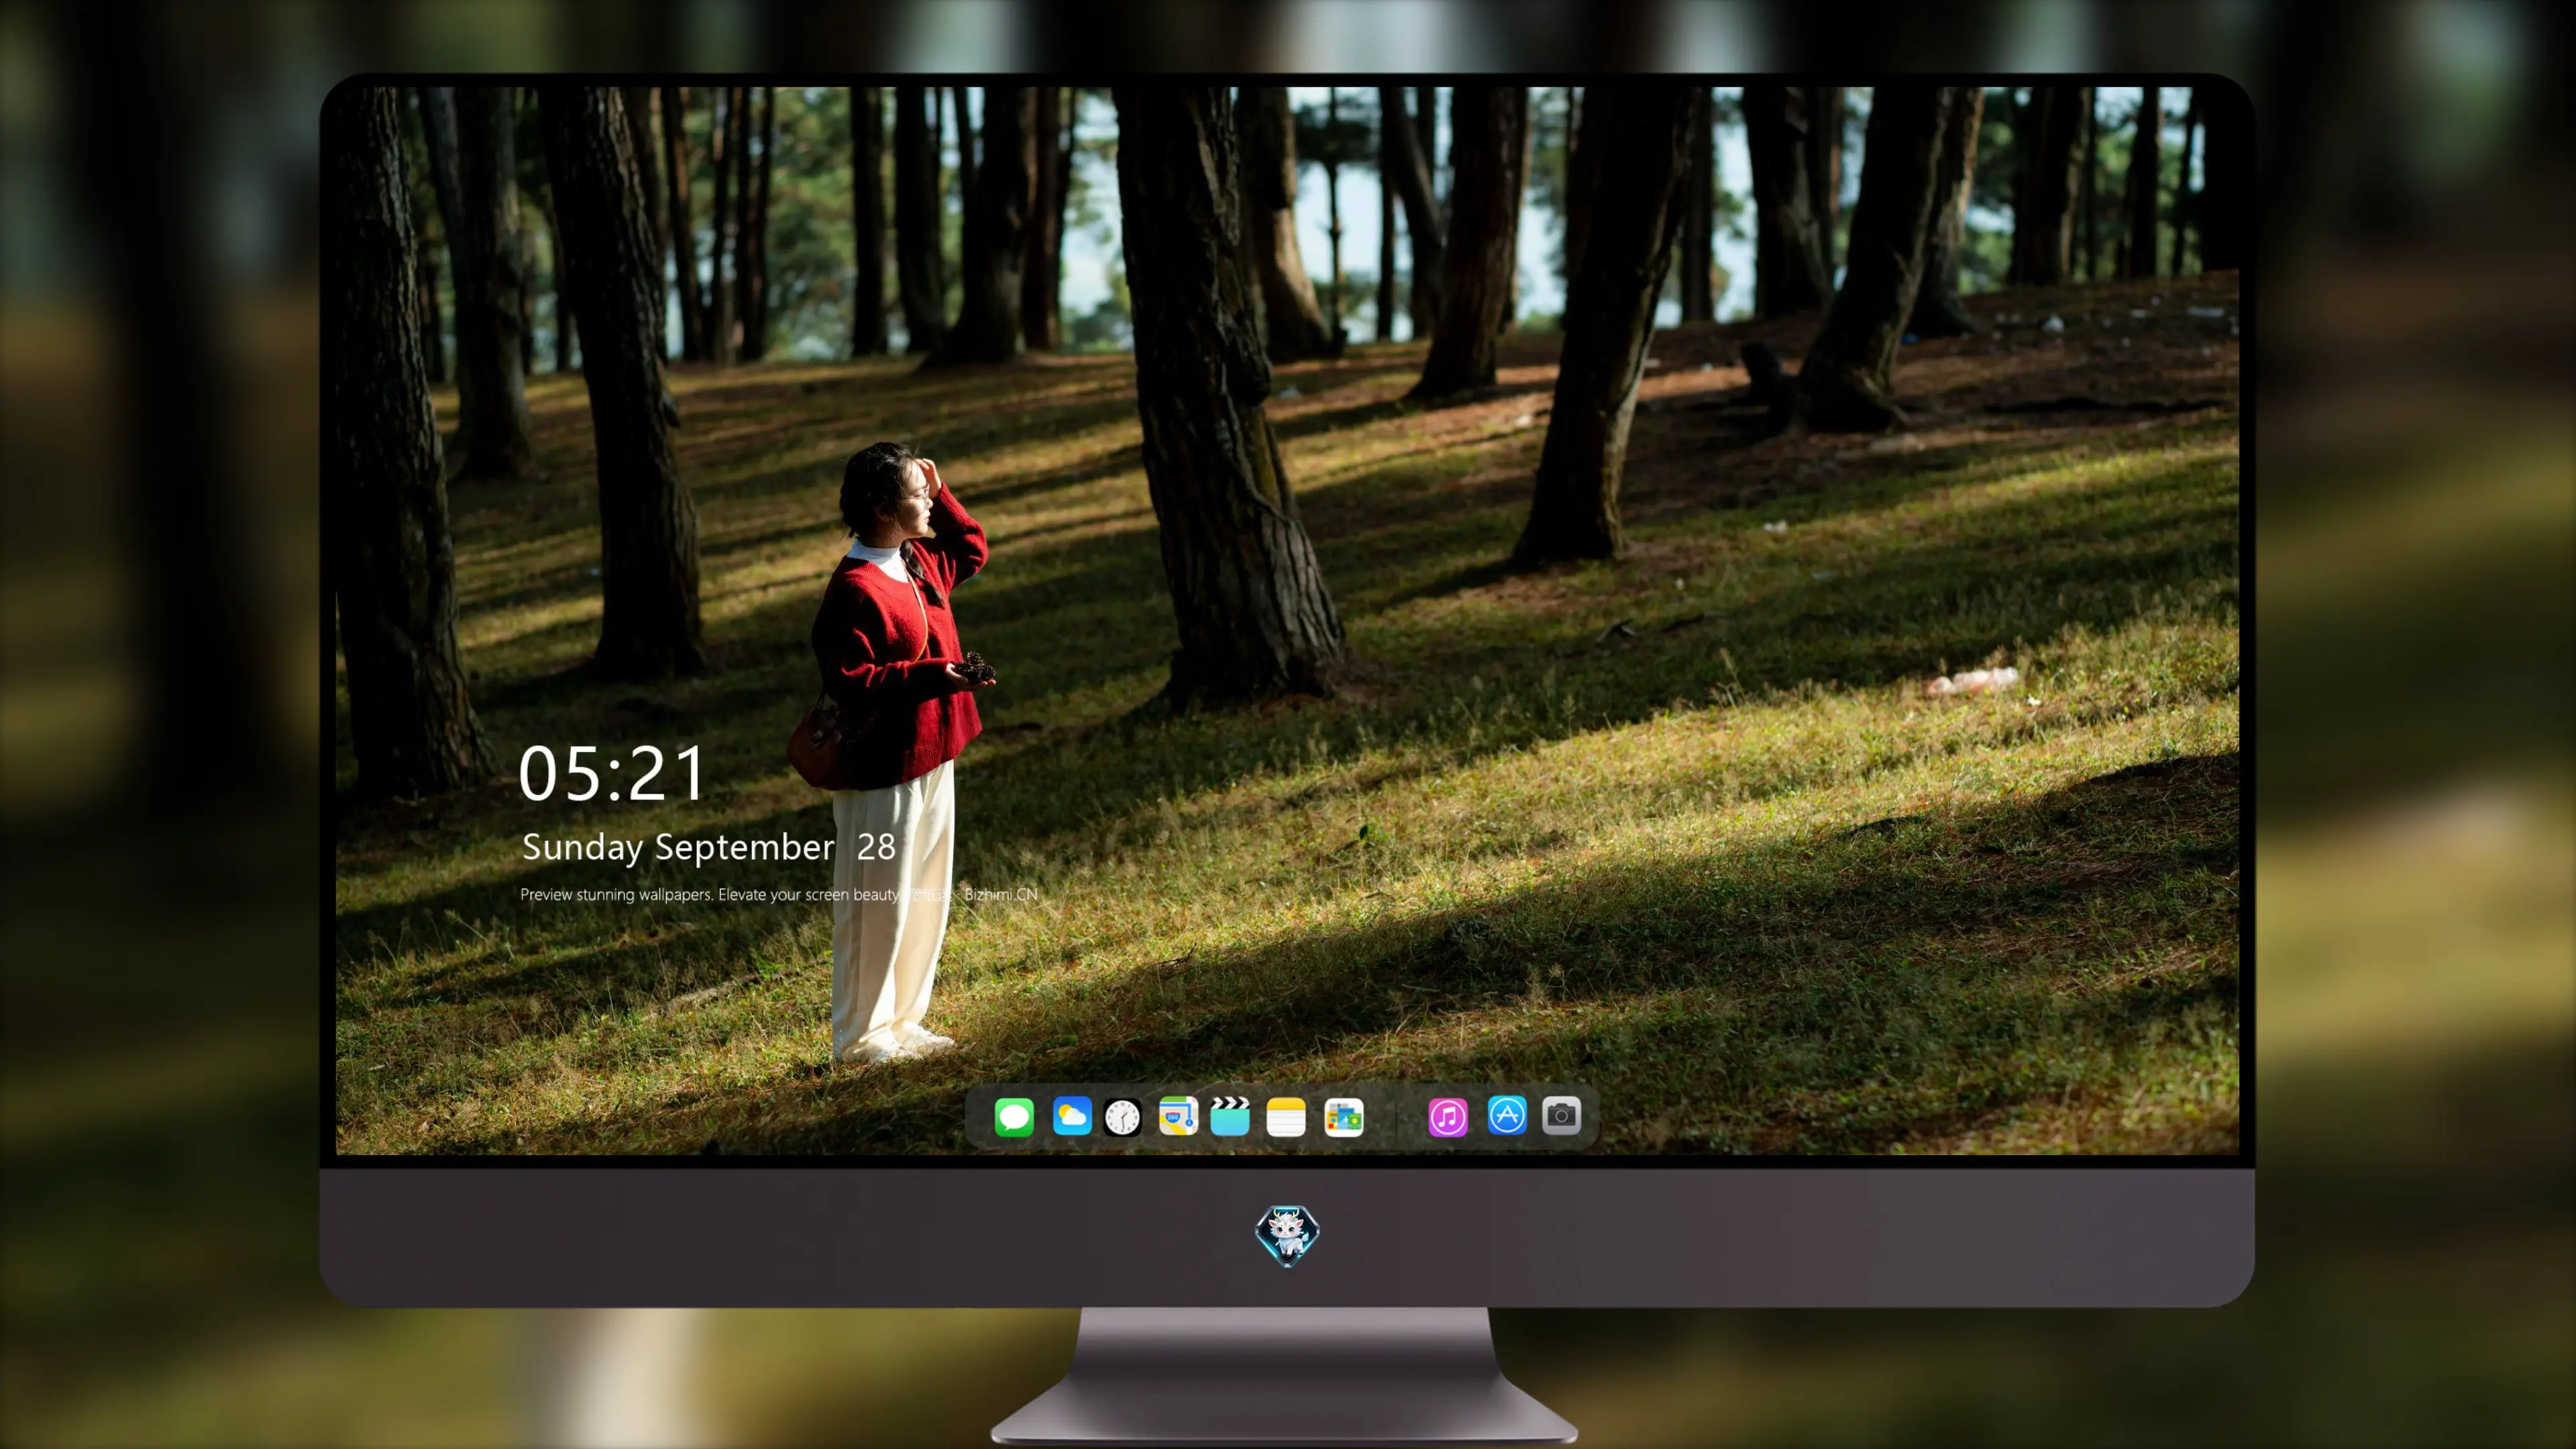Viewport: 2576px width, 1449px height.
Task: Launch the pink iTunes Store music icon
Action: click(1448, 1117)
